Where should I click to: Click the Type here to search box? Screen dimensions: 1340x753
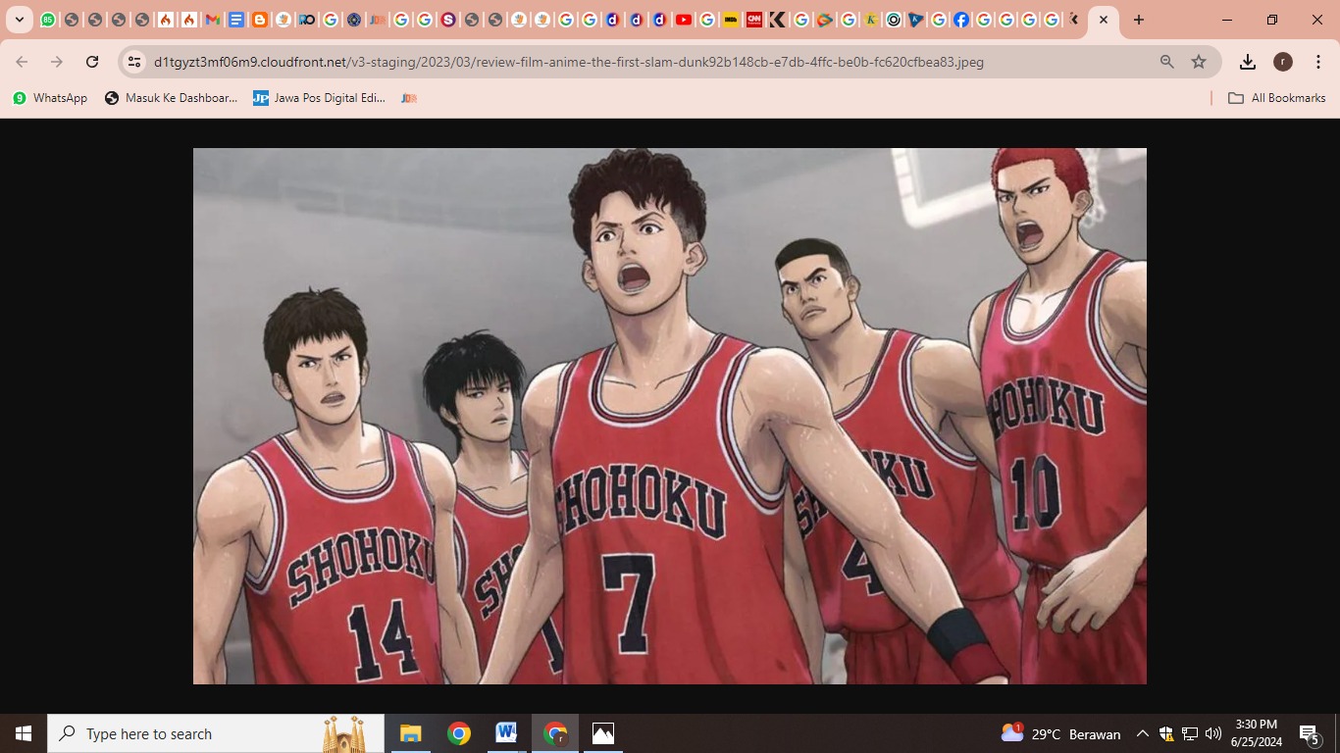pos(216,733)
